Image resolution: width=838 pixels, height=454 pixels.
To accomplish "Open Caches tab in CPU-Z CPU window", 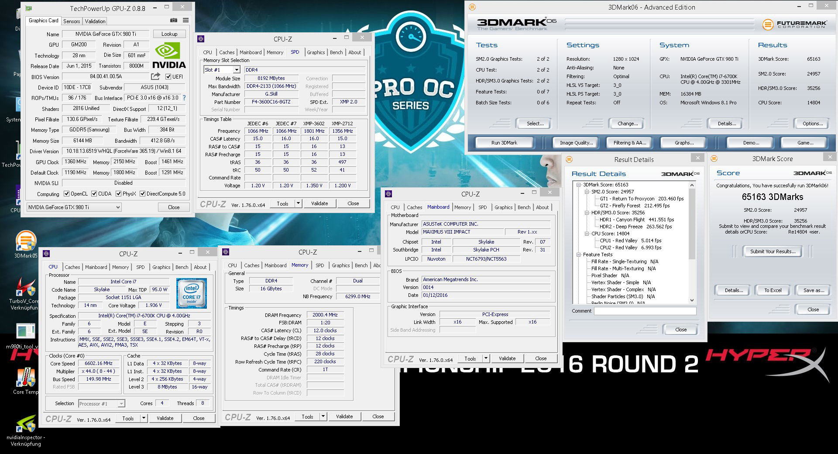I will point(72,267).
